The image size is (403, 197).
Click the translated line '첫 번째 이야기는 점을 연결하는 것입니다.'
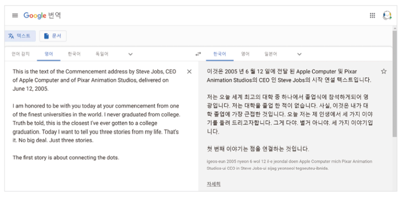(258, 149)
